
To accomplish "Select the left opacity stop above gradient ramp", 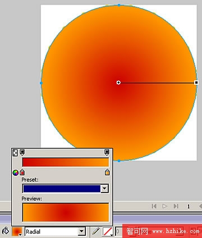I will click(x=22, y=153).
